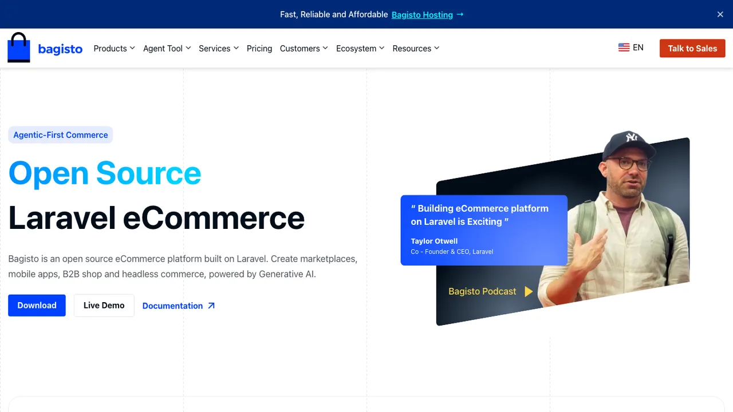Click the Taylor Otwell quote card
This screenshot has width=733, height=412.
[484, 230]
